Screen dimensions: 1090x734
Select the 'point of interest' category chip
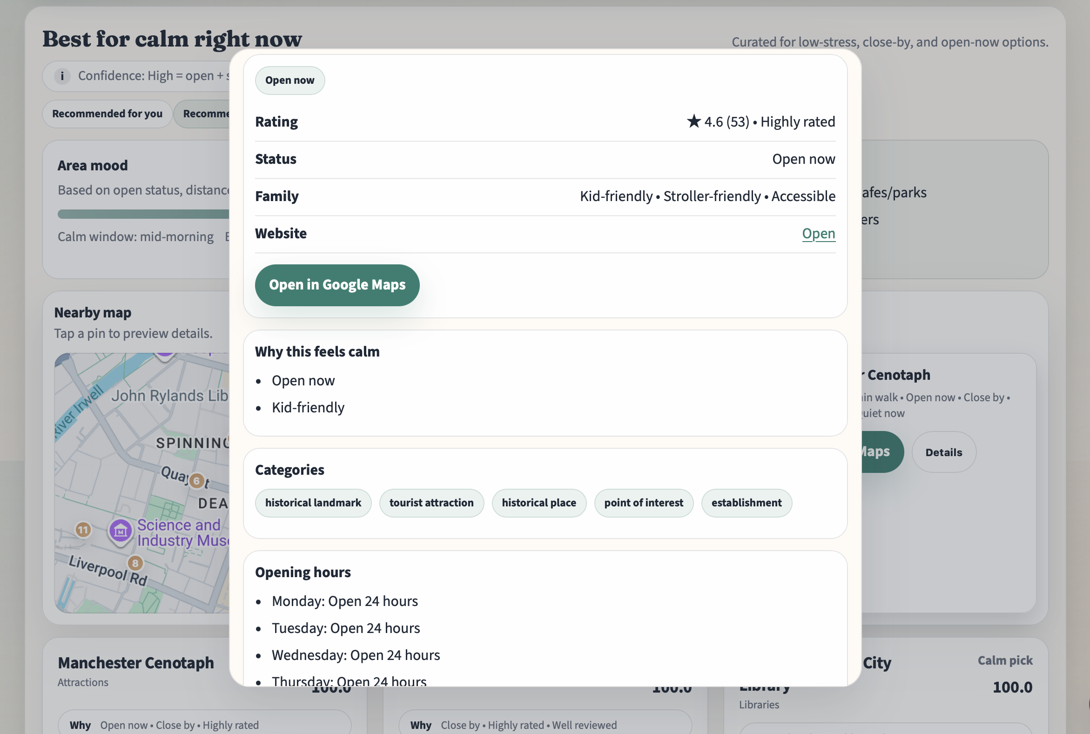[x=644, y=503]
